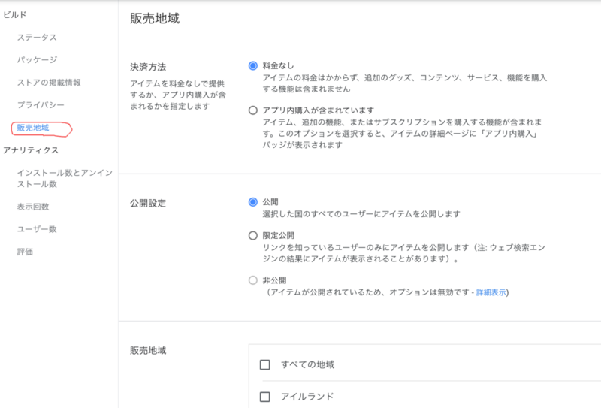Select the 料金なし radio option
Screen dimensions: 601x408
point(253,65)
